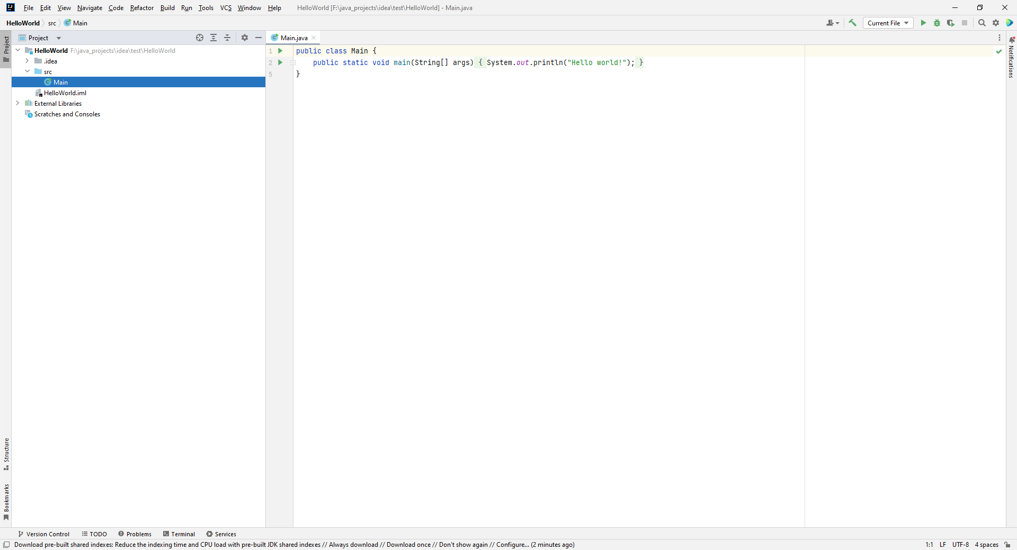
Task: Close the Main.java editor tab
Action: point(314,38)
